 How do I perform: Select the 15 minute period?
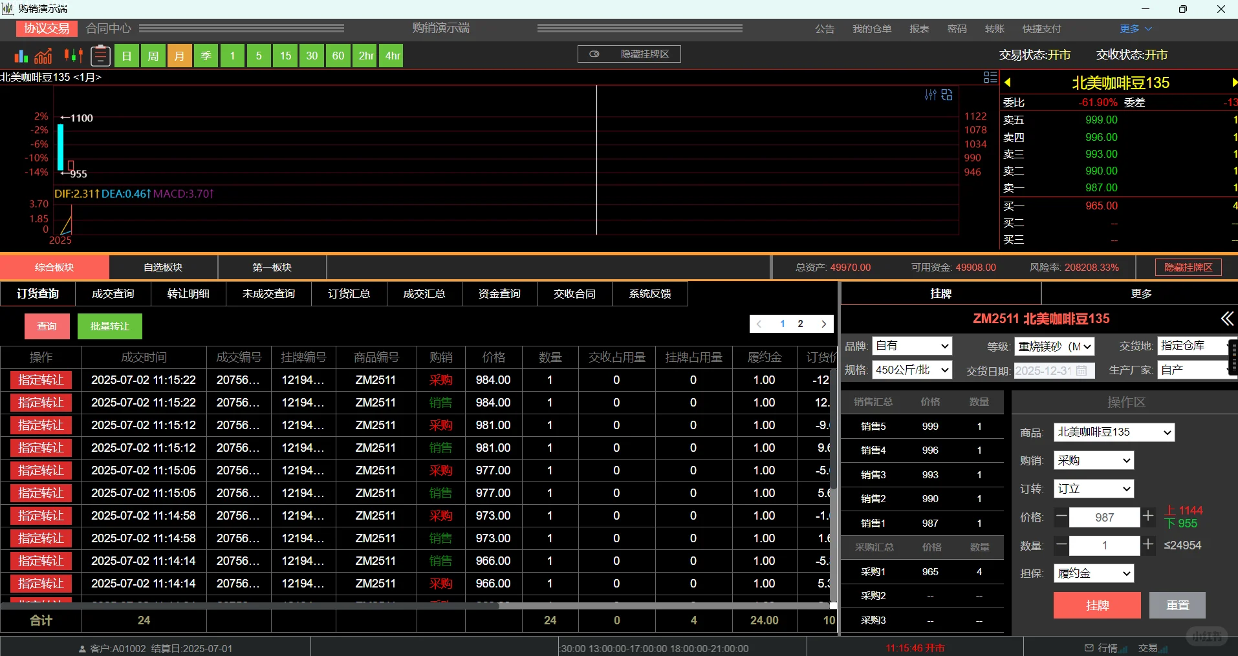pyautogui.click(x=285, y=56)
